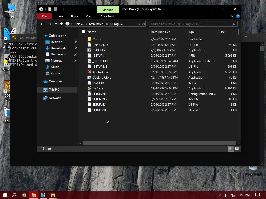Select Network in the navigation pane
The width and height of the screenshot is (266, 199).
pyautogui.click(x=55, y=98)
